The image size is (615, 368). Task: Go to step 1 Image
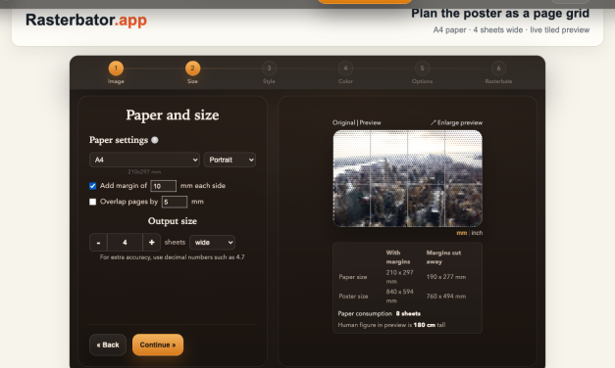pos(116,69)
